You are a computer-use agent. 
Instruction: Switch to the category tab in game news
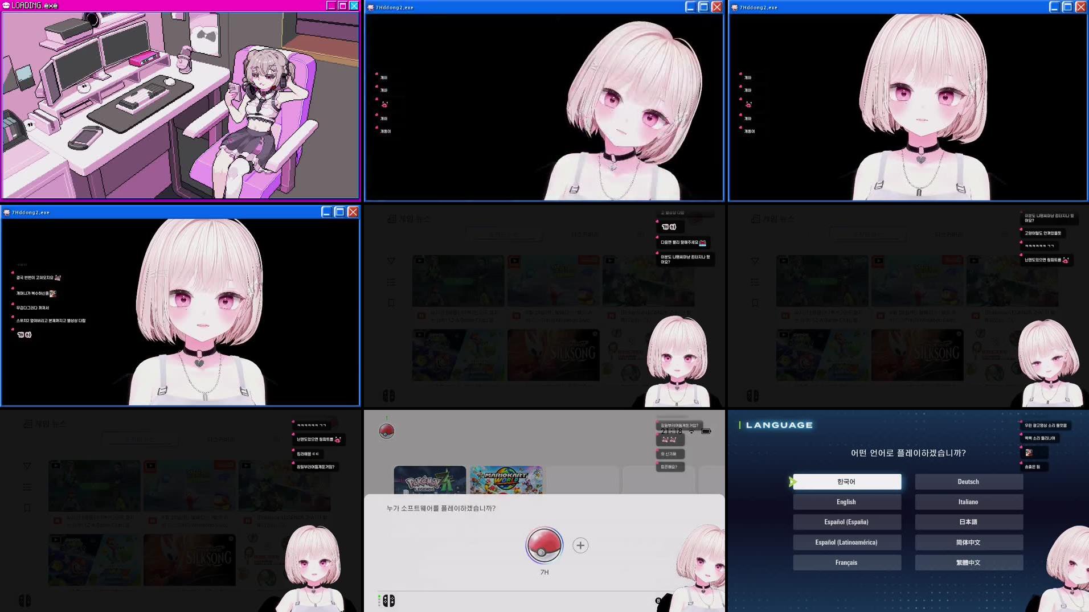click(140, 439)
